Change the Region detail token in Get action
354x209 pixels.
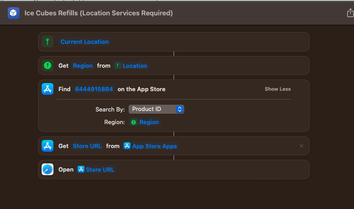(x=83, y=65)
